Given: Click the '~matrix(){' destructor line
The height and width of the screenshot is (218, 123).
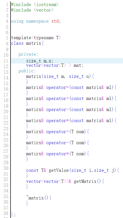Looking at the screenshot, I should tap(39, 198).
